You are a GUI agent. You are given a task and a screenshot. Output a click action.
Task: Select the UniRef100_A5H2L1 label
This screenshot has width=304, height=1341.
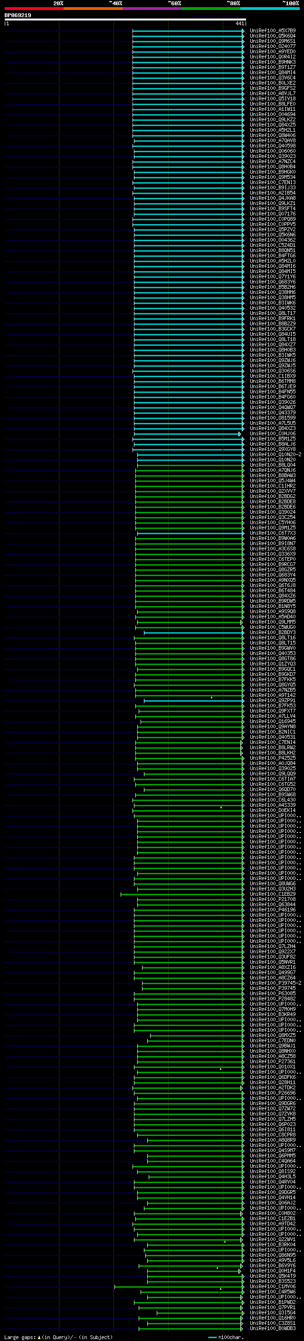pyautogui.click(x=272, y=130)
